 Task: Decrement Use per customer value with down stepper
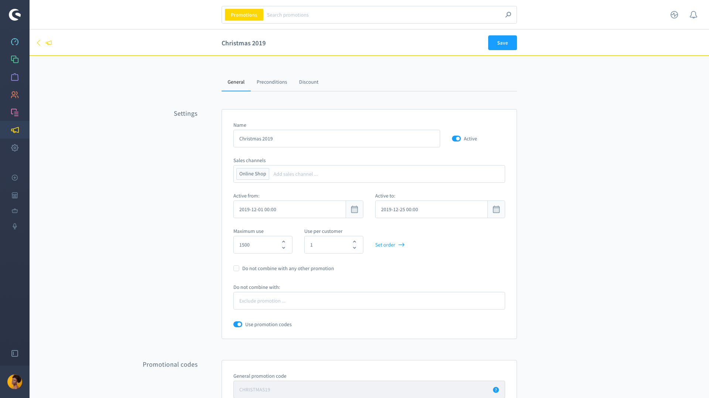click(x=354, y=248)
